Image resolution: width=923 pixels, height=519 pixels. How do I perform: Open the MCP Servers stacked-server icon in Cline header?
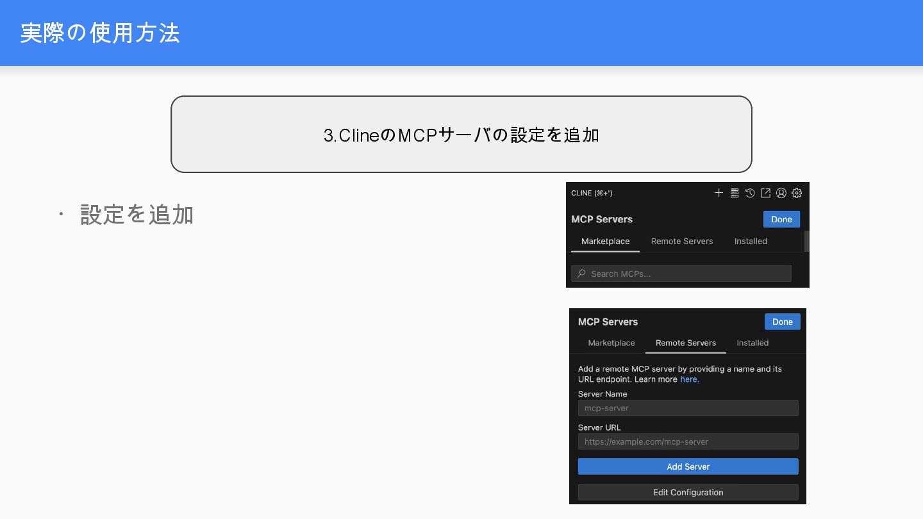click(735, 193)
